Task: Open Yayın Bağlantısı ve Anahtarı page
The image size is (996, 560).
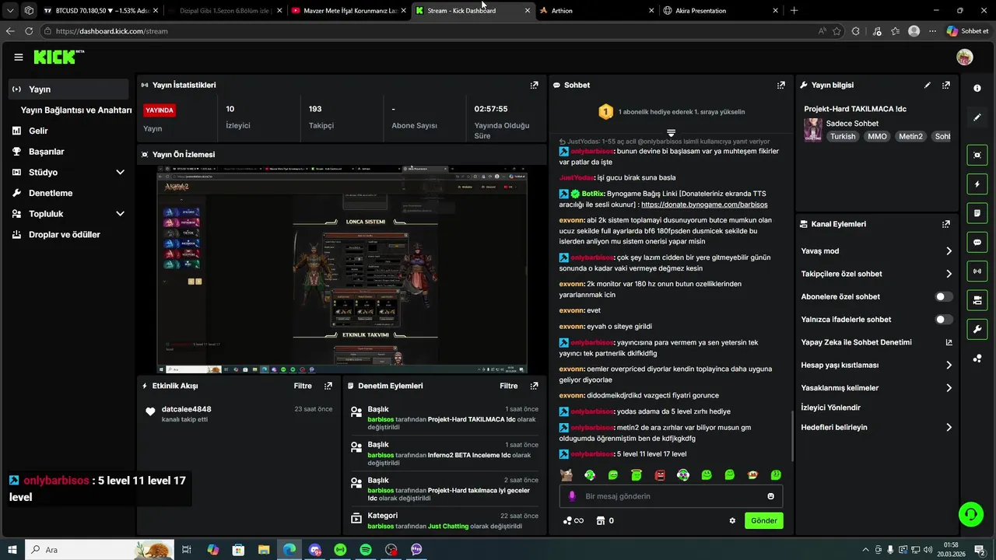Action: pos(76,110)
